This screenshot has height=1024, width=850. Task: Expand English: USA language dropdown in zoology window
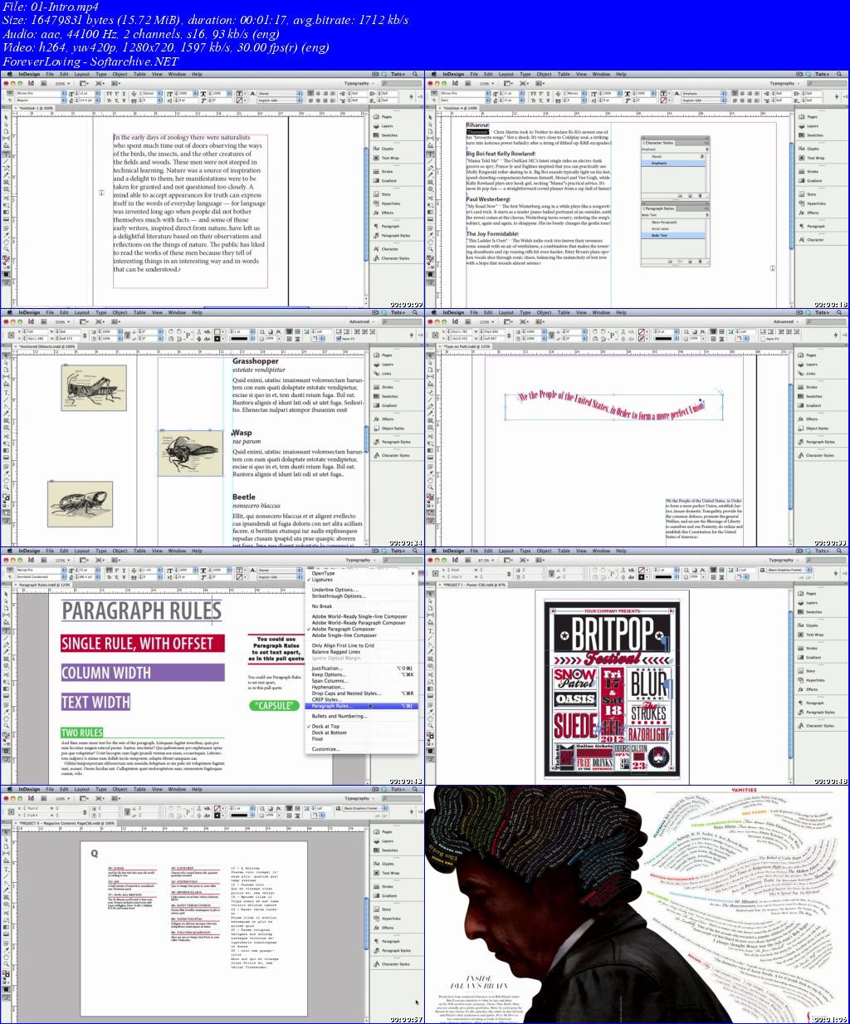click(300, 100)
